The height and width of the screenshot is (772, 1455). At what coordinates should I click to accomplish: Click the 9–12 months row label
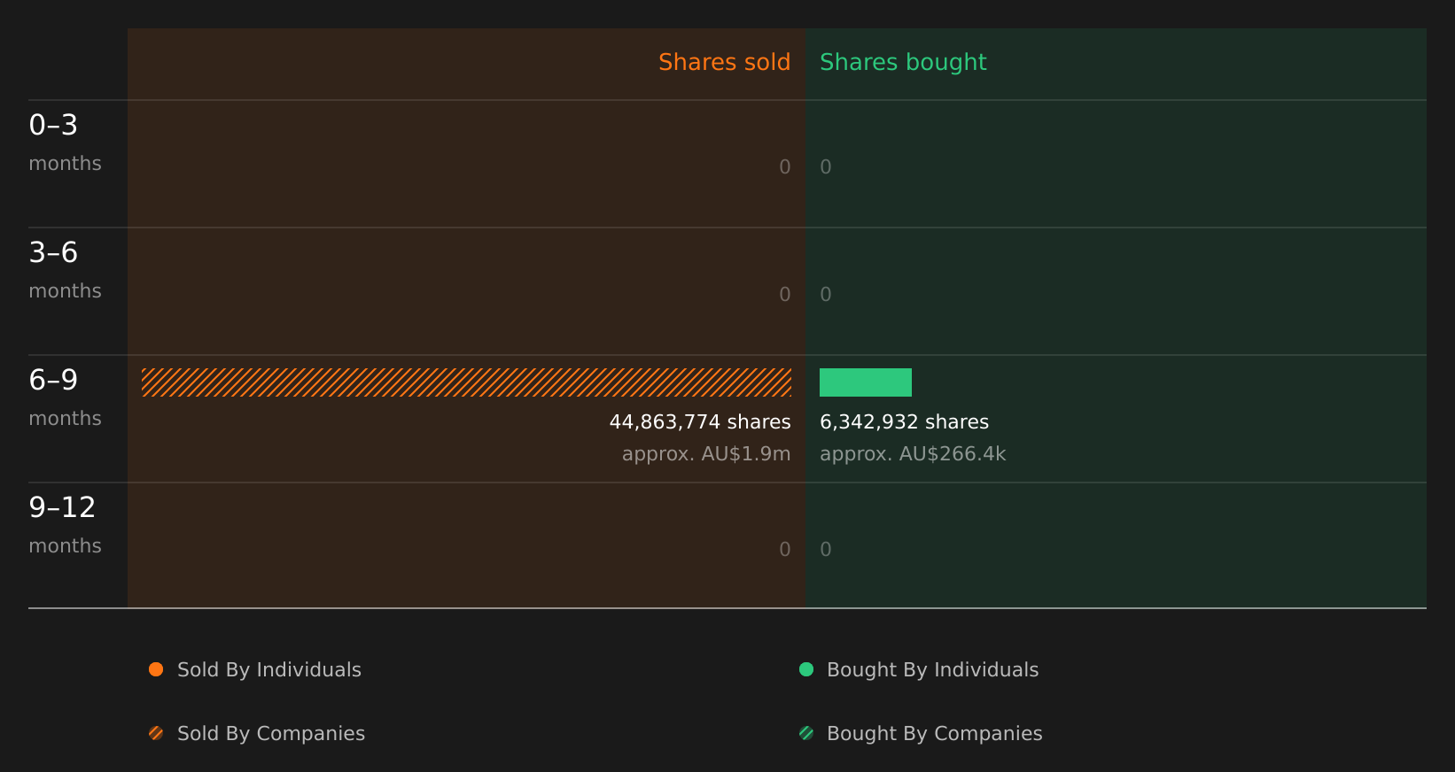click(65, 525)
